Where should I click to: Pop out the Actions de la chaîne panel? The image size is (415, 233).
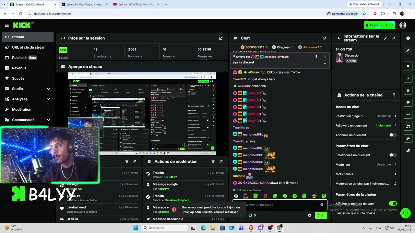(x=393, y=95)
